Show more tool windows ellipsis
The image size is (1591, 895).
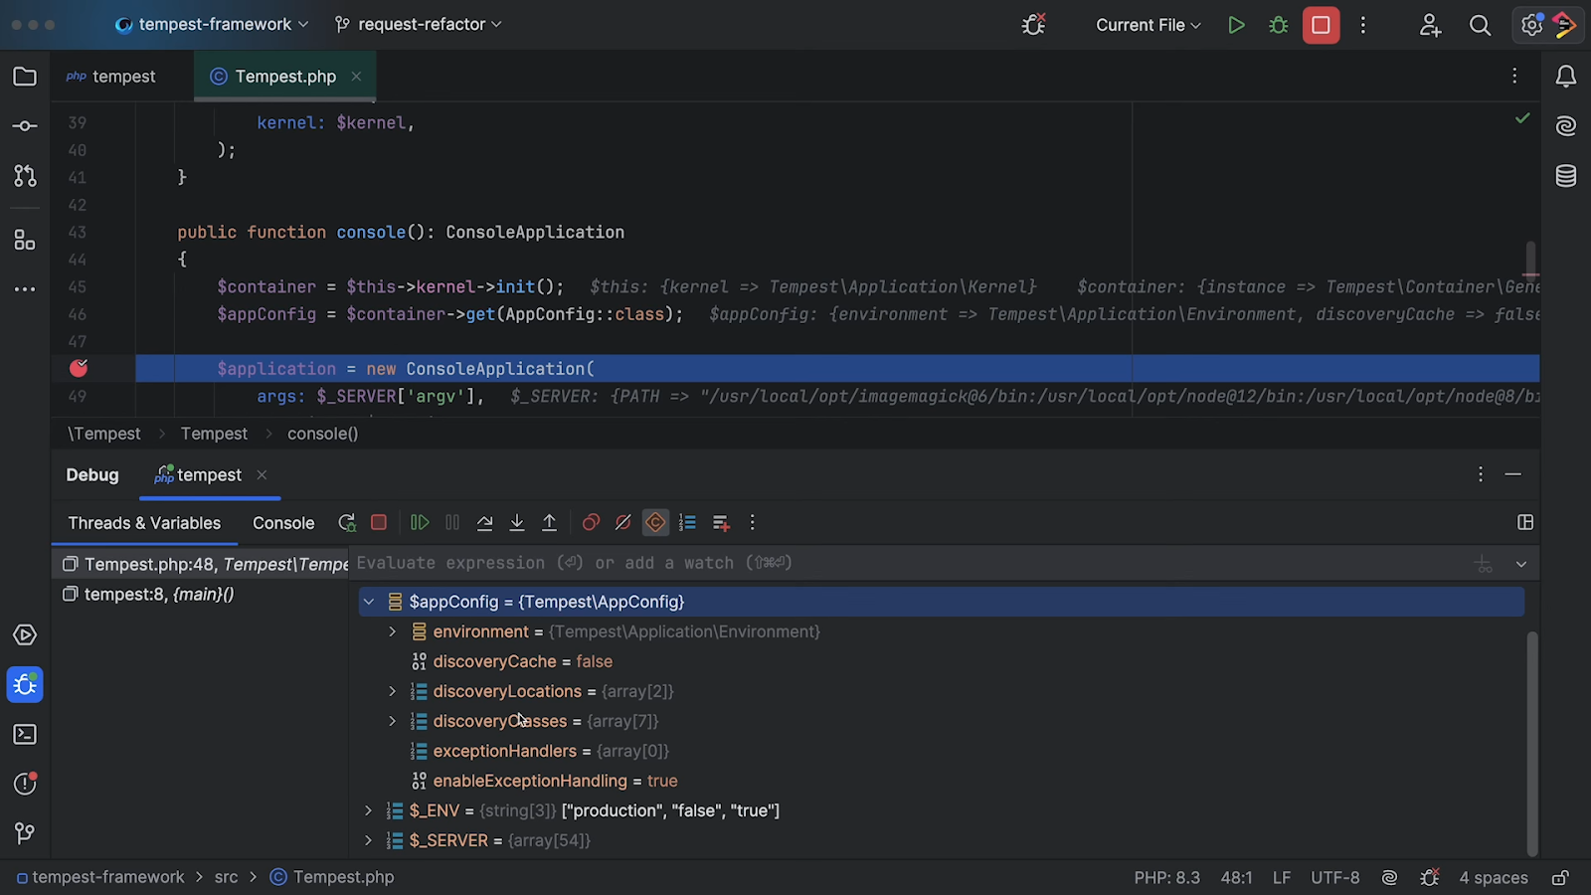(x=25, y=289)
